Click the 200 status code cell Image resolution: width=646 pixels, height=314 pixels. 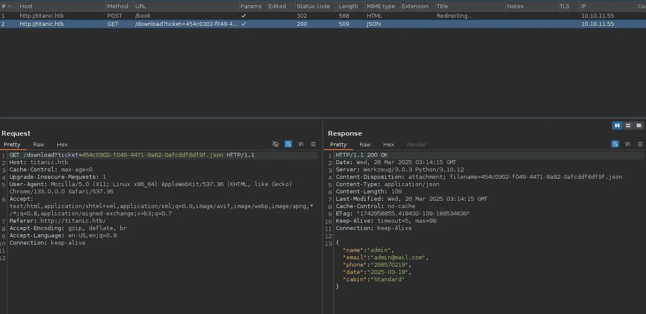(302, 24)
